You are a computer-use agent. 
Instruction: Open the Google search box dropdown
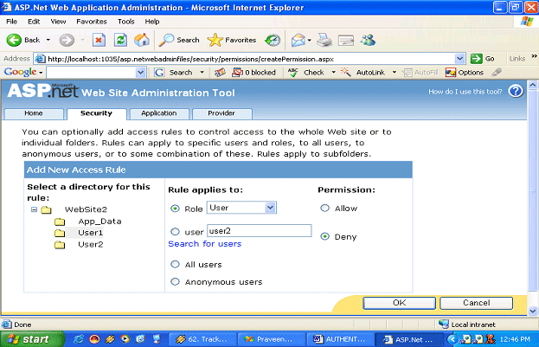click(140, 73)
